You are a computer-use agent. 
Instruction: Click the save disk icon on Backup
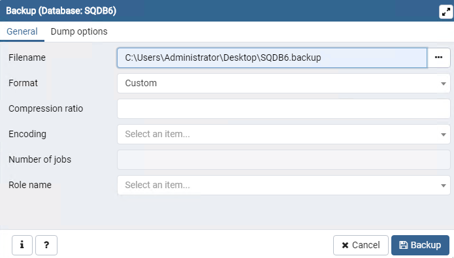coord(403,245)
